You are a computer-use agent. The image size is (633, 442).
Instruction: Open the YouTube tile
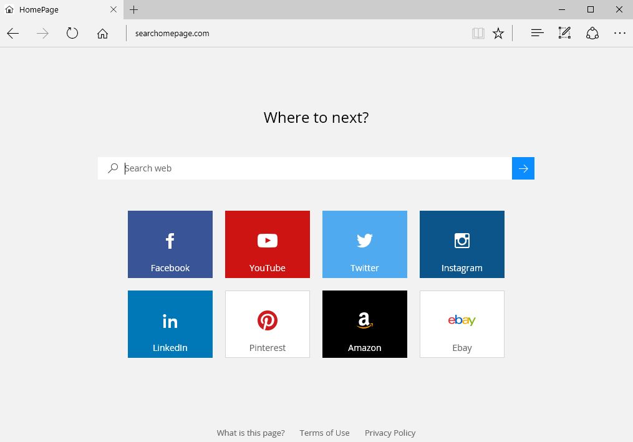pos(268,244)
